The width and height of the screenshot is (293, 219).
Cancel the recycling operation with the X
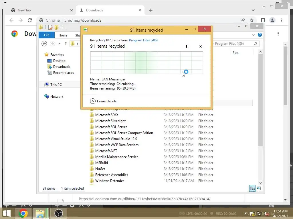201,46
